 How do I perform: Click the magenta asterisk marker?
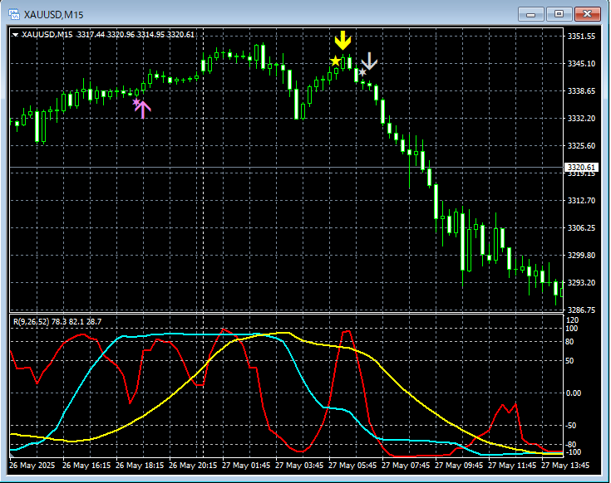tap(136, 103)
